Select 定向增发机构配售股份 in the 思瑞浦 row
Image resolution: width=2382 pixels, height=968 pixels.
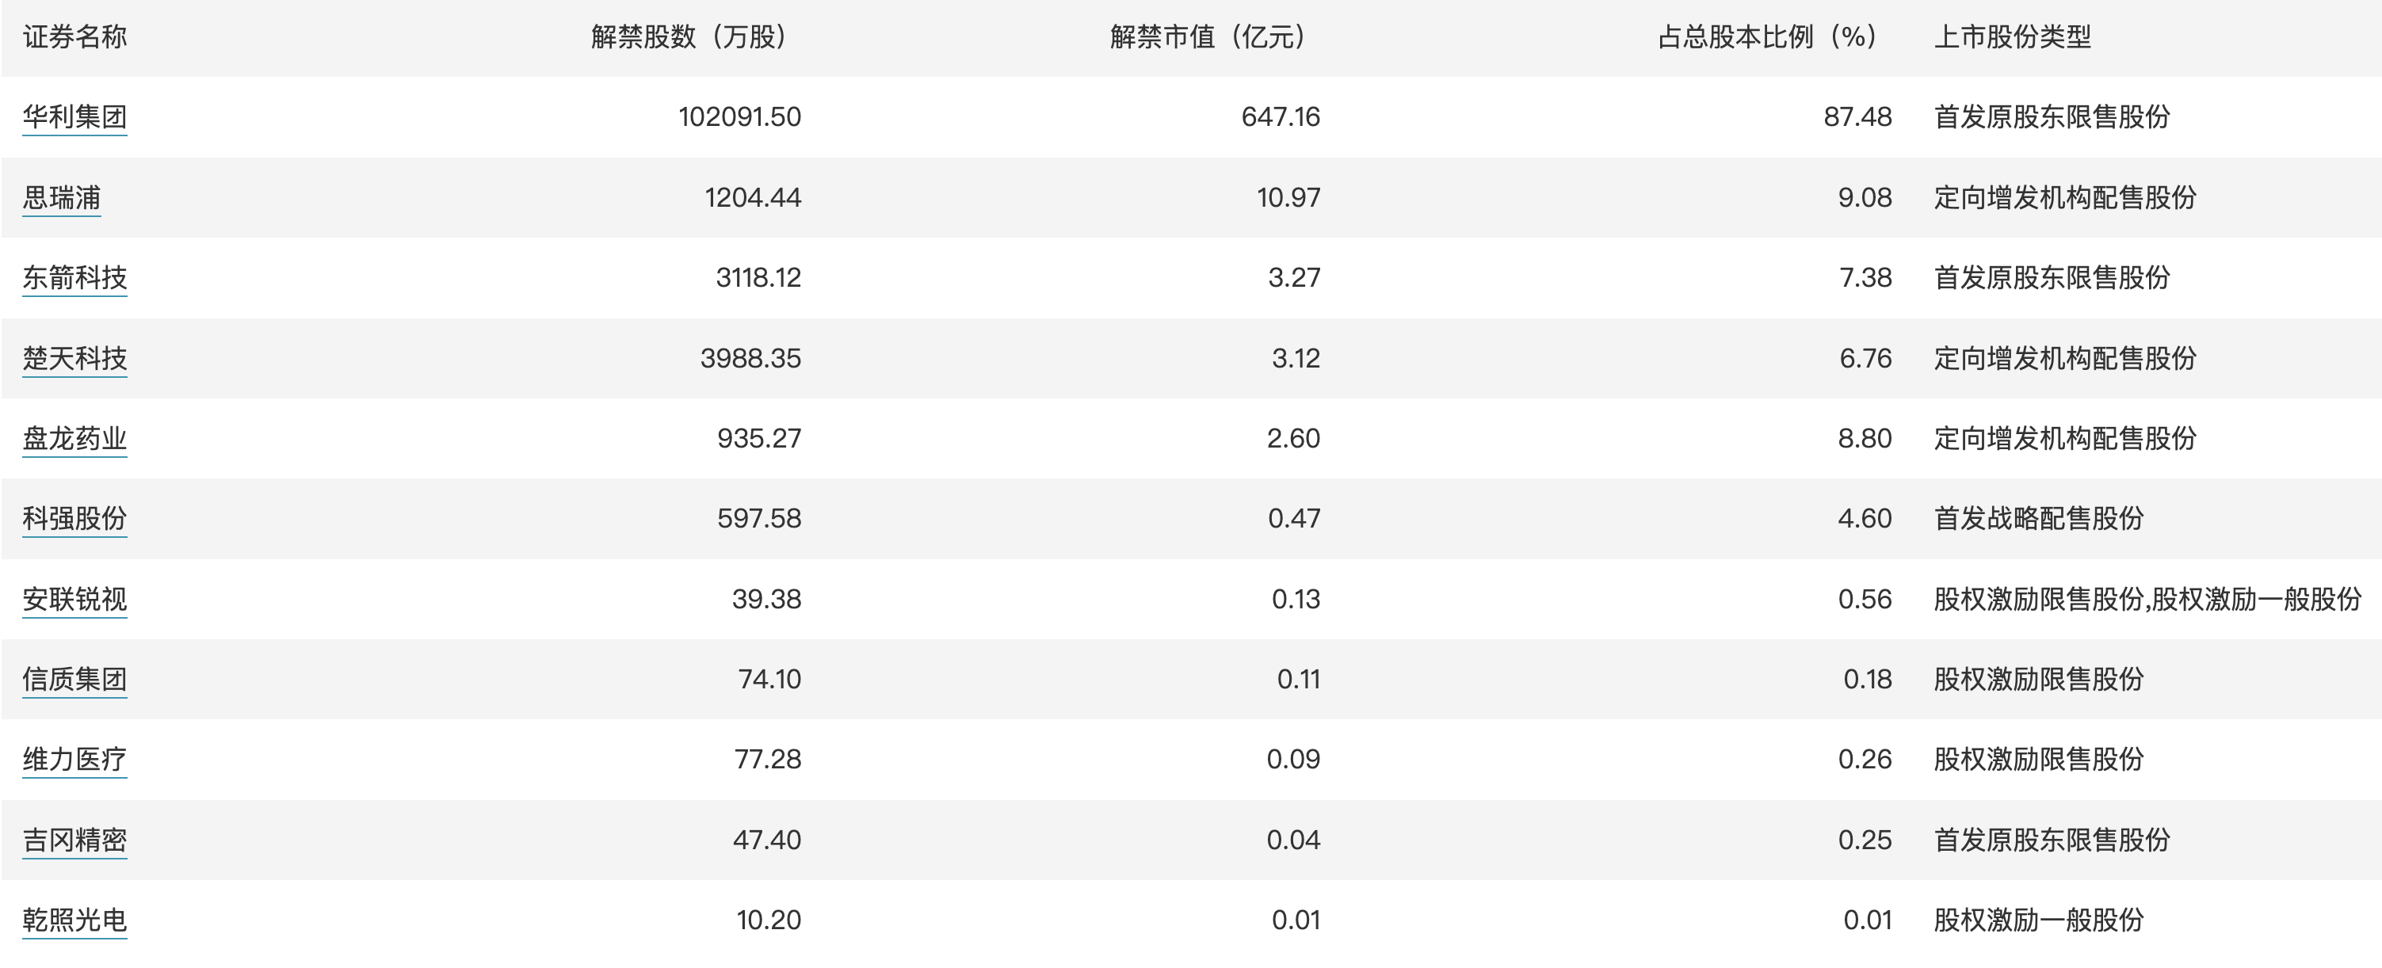[2065, 197]
